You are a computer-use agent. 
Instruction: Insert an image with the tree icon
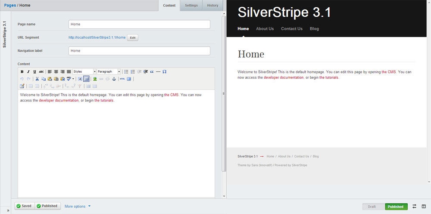(x=95, y=79)
